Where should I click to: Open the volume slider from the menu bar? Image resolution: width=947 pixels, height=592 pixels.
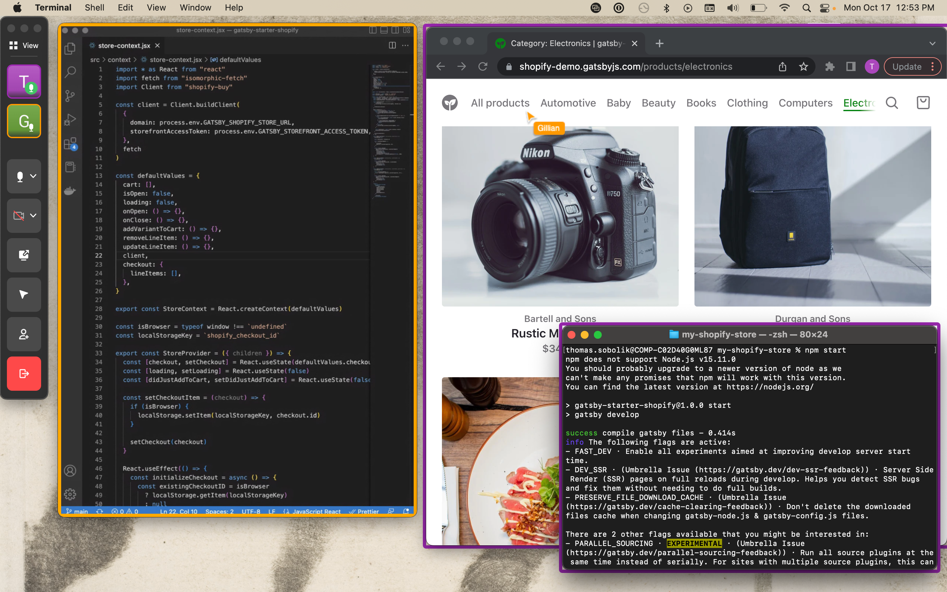(x=732, y=8)
